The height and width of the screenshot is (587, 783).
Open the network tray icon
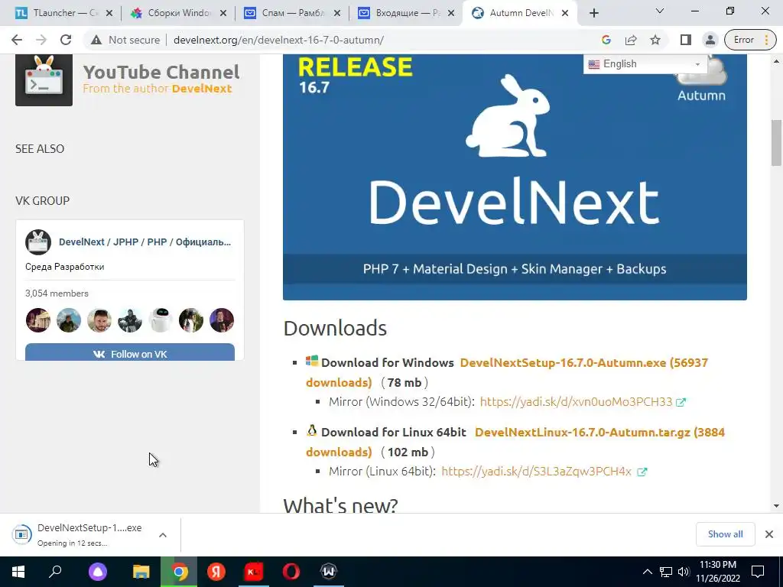(666, 572)
